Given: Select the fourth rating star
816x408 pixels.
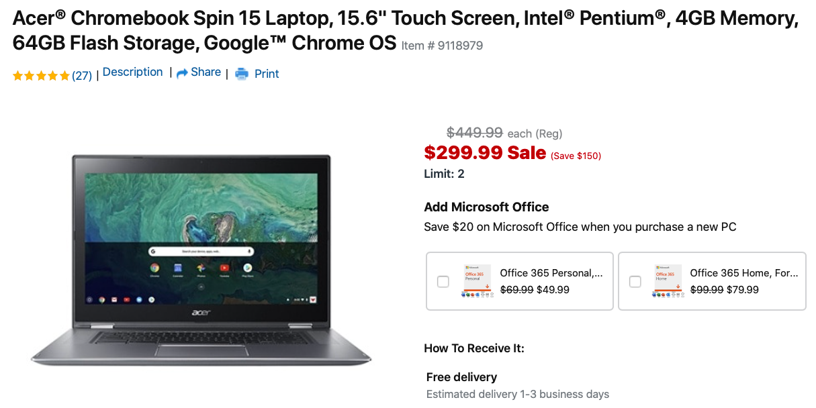Looking at the screenshot, I should 52,75.
